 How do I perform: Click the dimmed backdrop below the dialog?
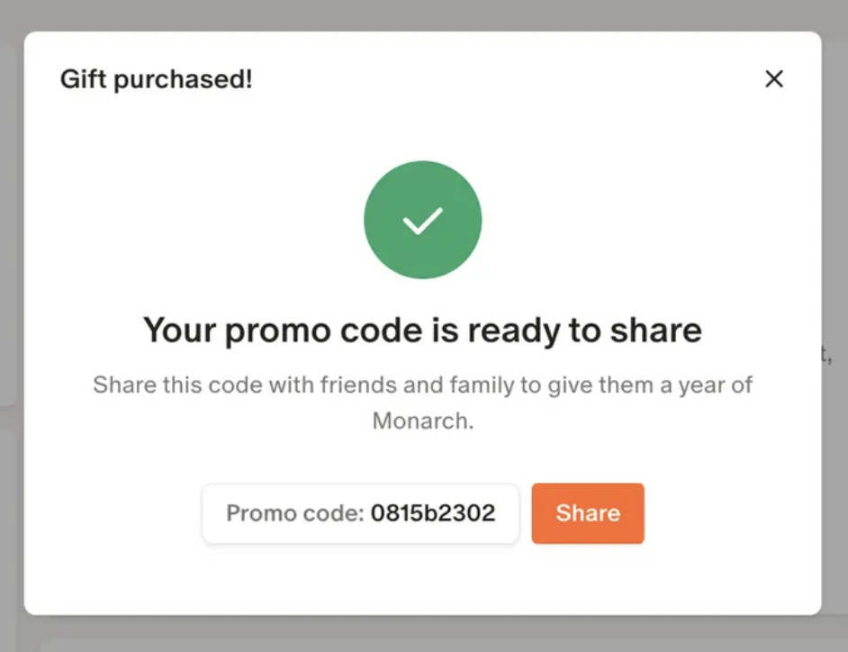(423, 634)
